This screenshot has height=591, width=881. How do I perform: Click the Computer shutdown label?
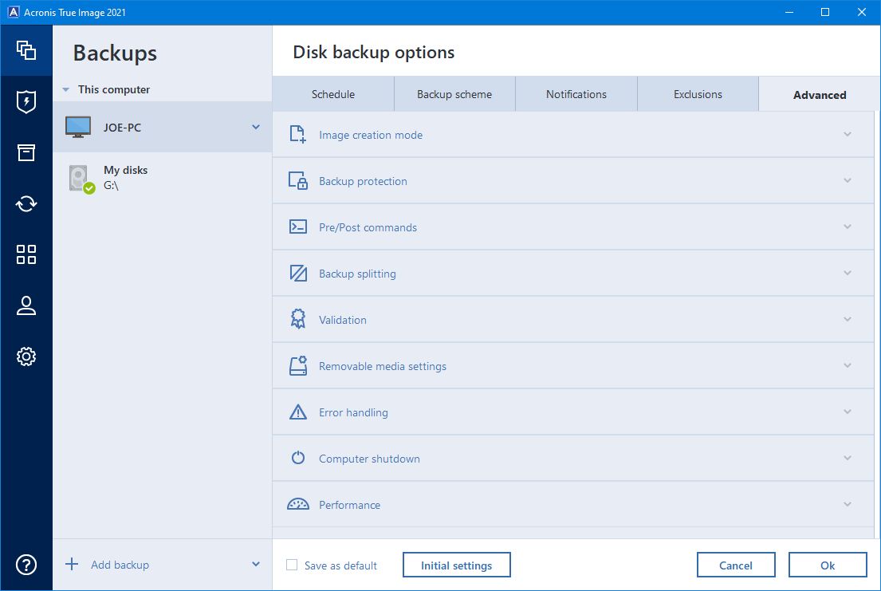click(x=369, y=459)
